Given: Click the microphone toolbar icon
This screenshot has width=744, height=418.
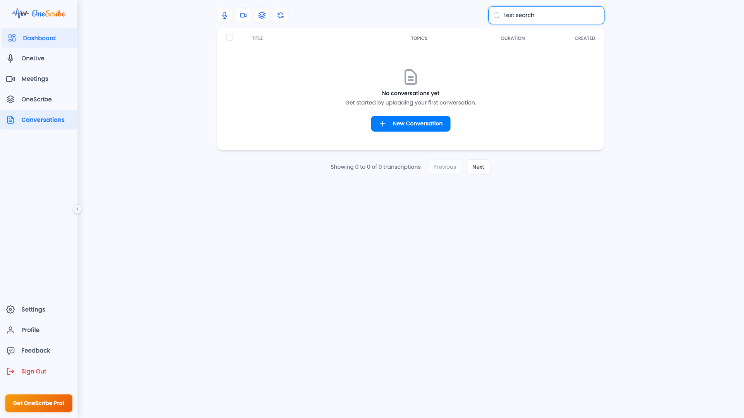Looking at the screenshot, I should tap(225, 15).
